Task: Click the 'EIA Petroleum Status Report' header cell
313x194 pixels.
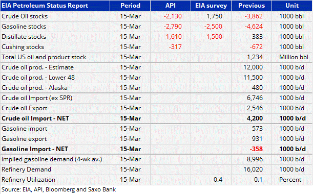Action: click(x=55, y=6)
